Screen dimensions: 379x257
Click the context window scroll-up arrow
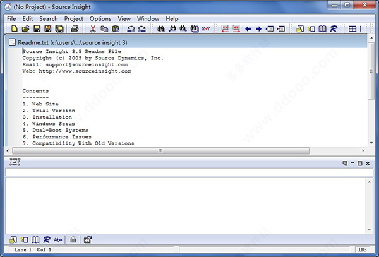point(369,182)
